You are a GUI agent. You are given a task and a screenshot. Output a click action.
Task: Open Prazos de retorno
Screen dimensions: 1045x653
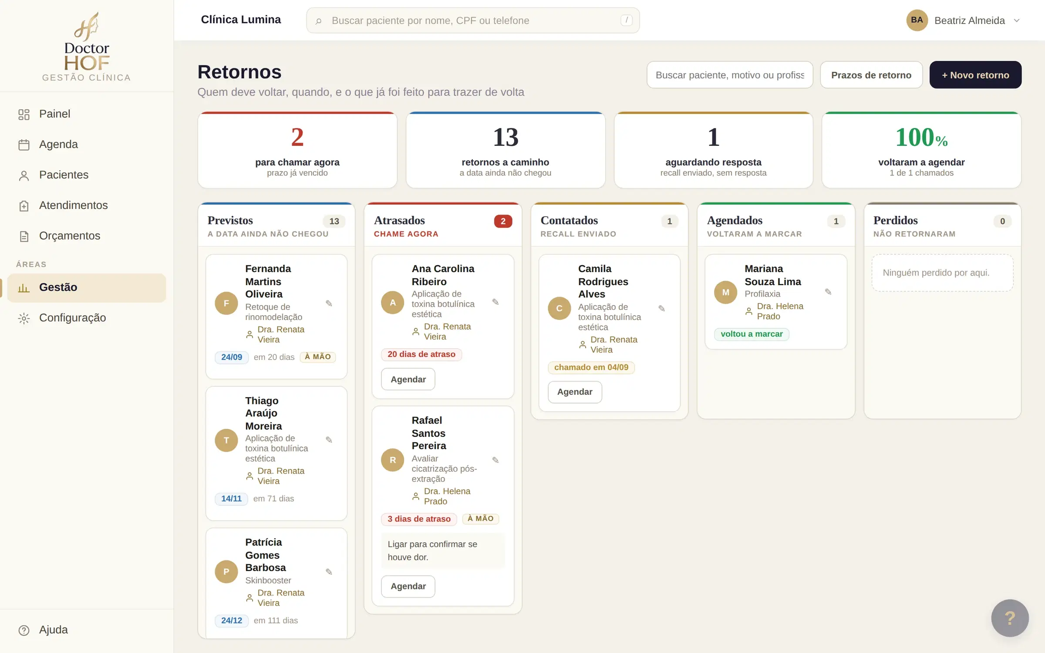pyautogui.click(x=871, y=75)
